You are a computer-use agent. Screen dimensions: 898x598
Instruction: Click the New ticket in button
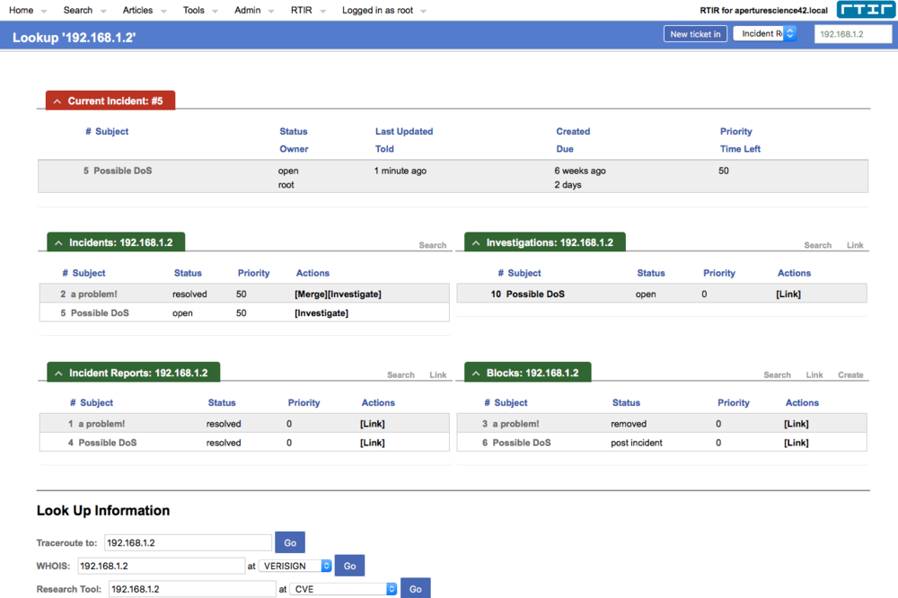click(695, 34)
